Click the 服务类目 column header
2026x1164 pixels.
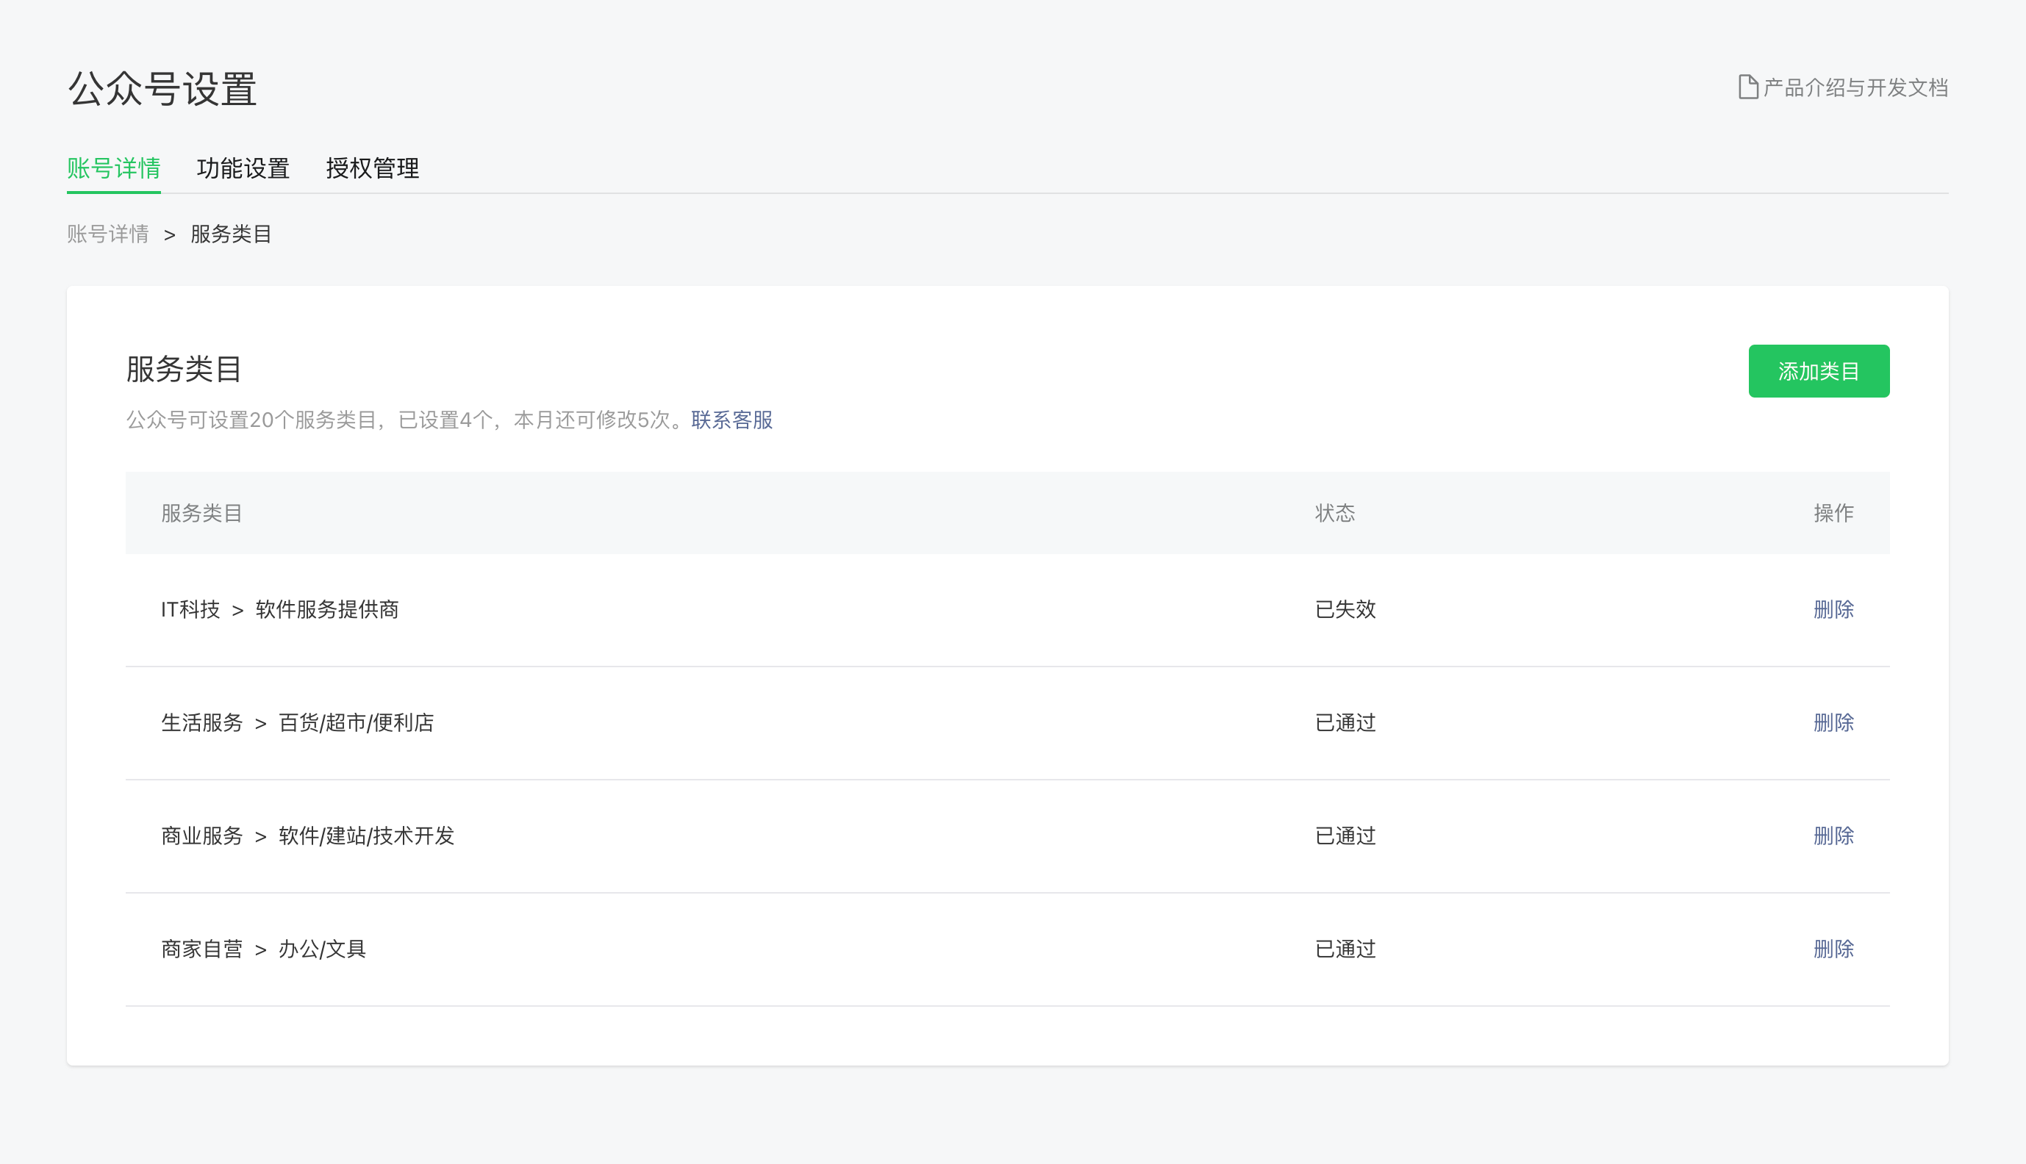(201, 512)
